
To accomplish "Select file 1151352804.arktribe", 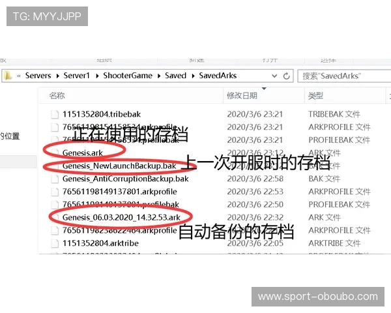I will pyautogui.click(x=100, y=243).
